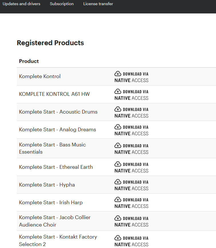Click the Product column header
This screenshot has height=248, width=216.
pos(29,61)
